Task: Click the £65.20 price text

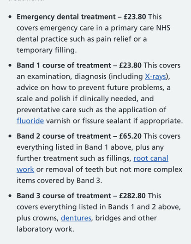Action: pyautogui.click(x=130, y=136)
